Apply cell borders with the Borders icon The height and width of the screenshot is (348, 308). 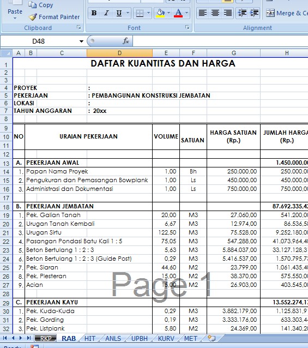tap(140, 13)
